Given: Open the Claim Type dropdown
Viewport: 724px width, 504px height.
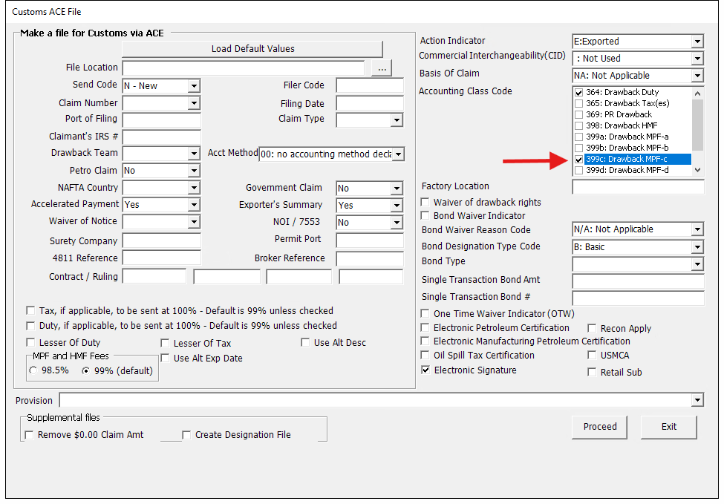Looking at the screenshot, I should point(397,120).
